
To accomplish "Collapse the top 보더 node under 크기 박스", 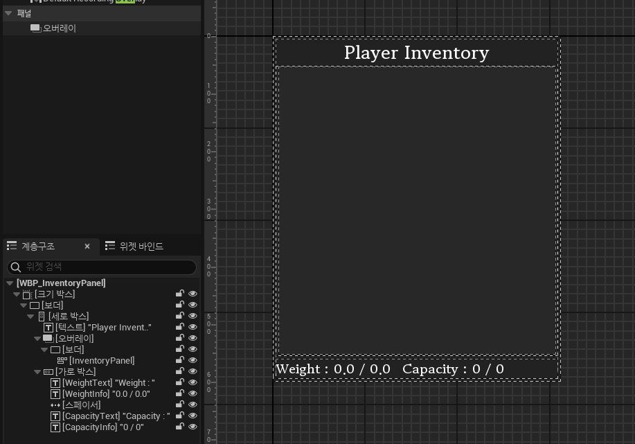I will tap(24, 305).
